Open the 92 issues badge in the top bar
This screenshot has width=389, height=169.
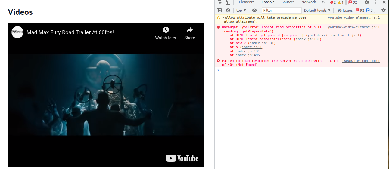[x=353, y=2]
